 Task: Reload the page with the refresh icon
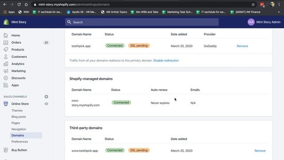tap(19, 4)
